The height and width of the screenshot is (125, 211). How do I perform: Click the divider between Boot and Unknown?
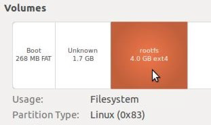coord(55,55)
